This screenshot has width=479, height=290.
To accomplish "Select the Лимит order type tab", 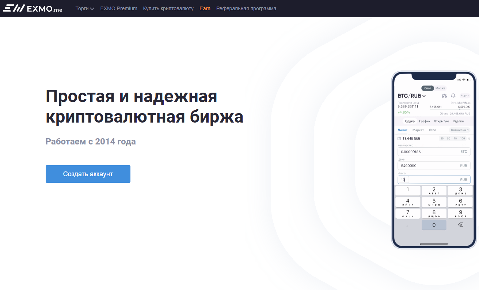I will pyautogui.click(x=403, y=130).
